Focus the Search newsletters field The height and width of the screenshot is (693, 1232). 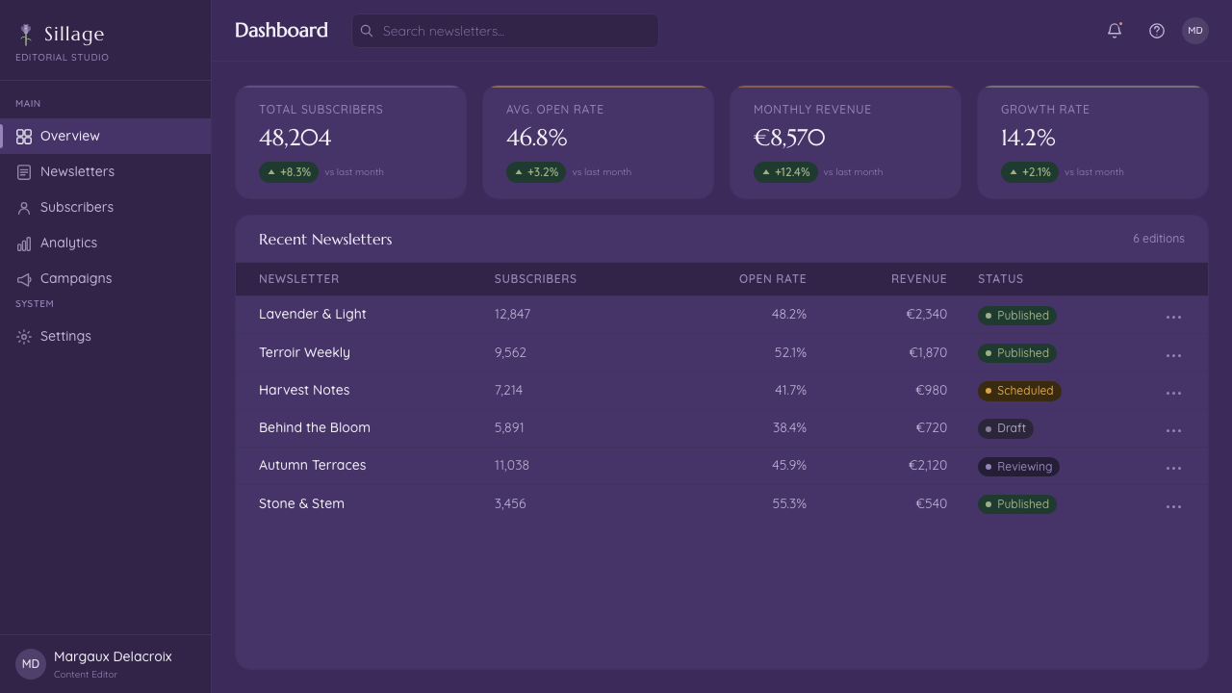[505, 31]
